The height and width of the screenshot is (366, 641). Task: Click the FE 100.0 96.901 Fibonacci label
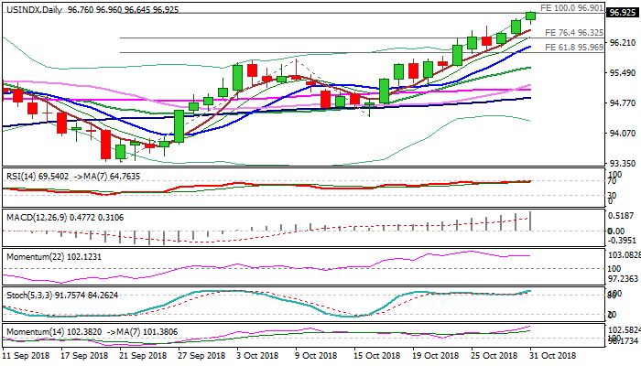point(571,7)
